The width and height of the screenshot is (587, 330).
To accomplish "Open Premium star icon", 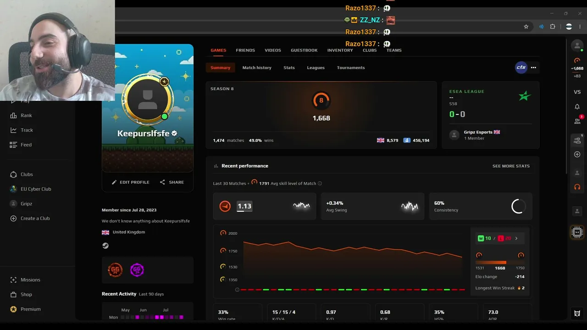I will click(13, 309).
